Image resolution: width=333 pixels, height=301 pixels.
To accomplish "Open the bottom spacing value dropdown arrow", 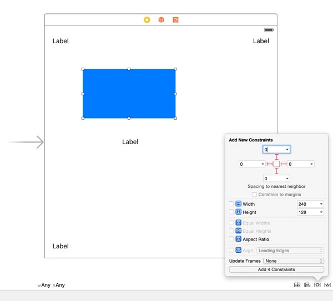I will pyautogui.click(x=287, y=178).
